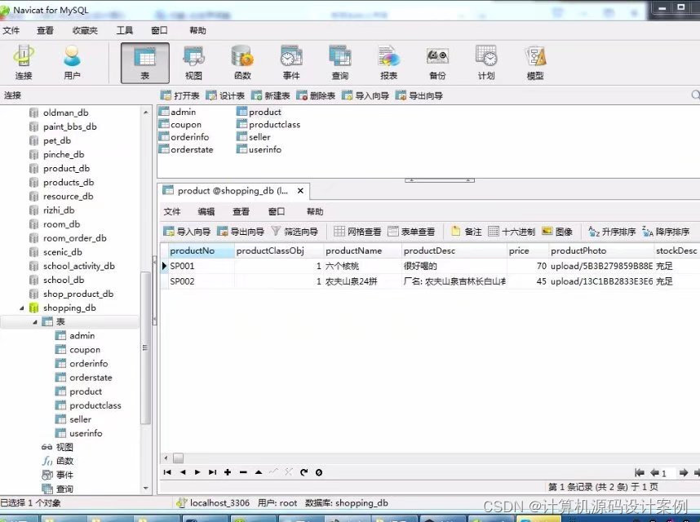Image resolution: width=700 pixels, height=522 pixels.
Task: Open the main 查看 menu
Action: click(45, 30)
